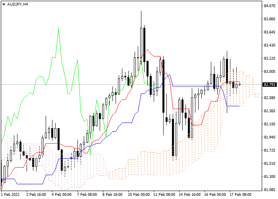Image resolution: width=278 pixels, height=199 pixels.
Task: Click the 14 Feb 16:00 time label
Action: coord(190,195)
